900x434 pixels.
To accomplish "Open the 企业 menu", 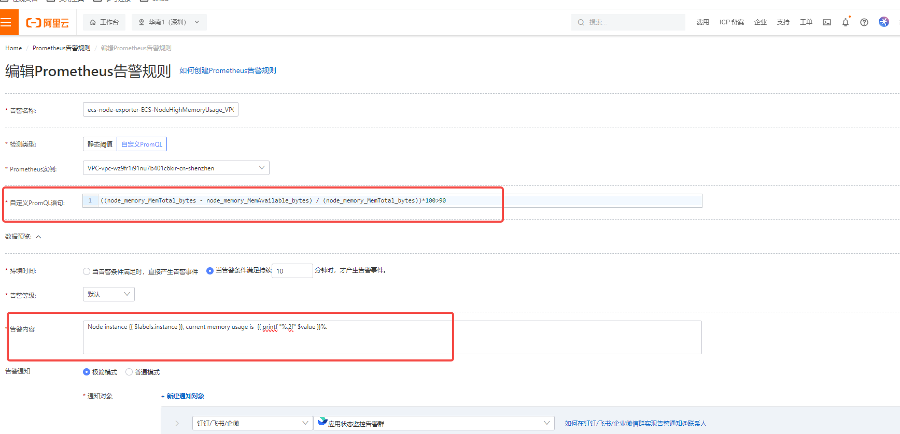I will pos(761,22).
